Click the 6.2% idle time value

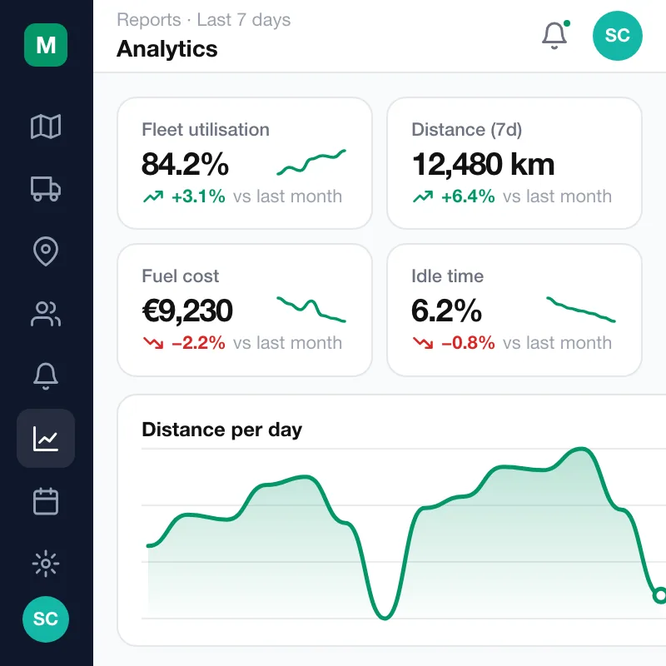click(447, 311)
